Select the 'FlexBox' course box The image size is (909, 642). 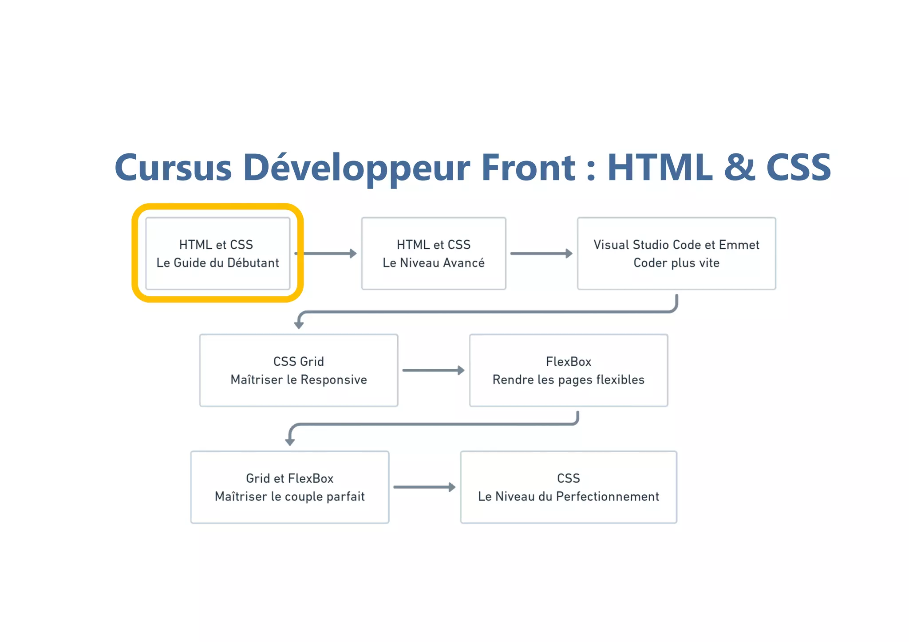coord(568,370)
